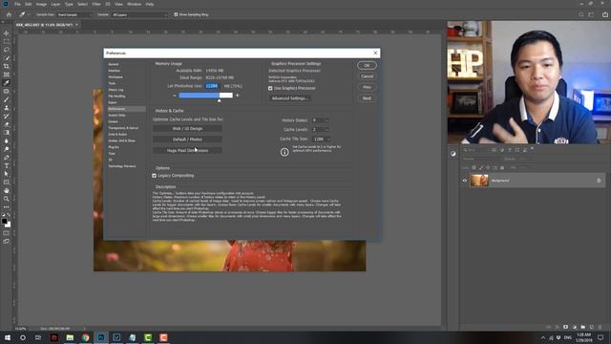Click the plus button beside memory slider
Image resolution: width=611 pixels, height=344 pixels.
pyautogui.click(x=238, y=96)
